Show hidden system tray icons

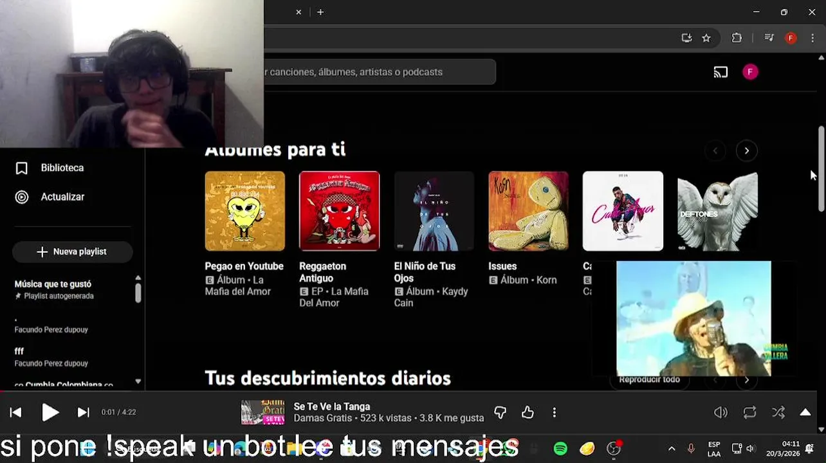(672, 448)
